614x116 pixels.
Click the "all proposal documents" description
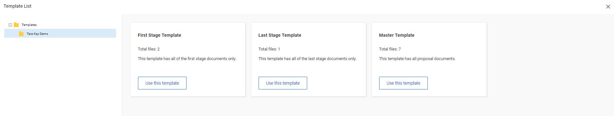(x=417, y=59)
